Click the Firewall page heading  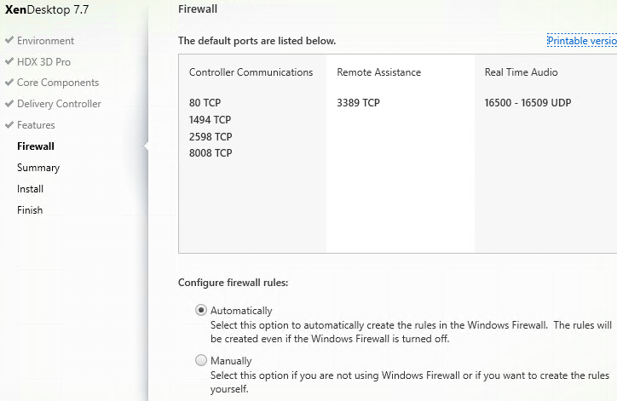click(x=198, y=9)
